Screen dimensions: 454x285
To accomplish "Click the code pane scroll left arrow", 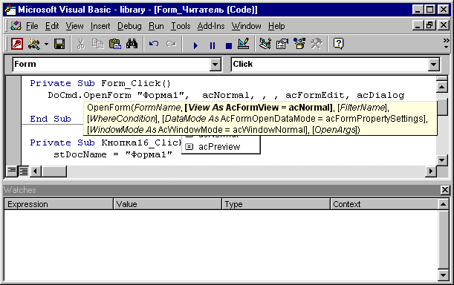I will 36,171.
